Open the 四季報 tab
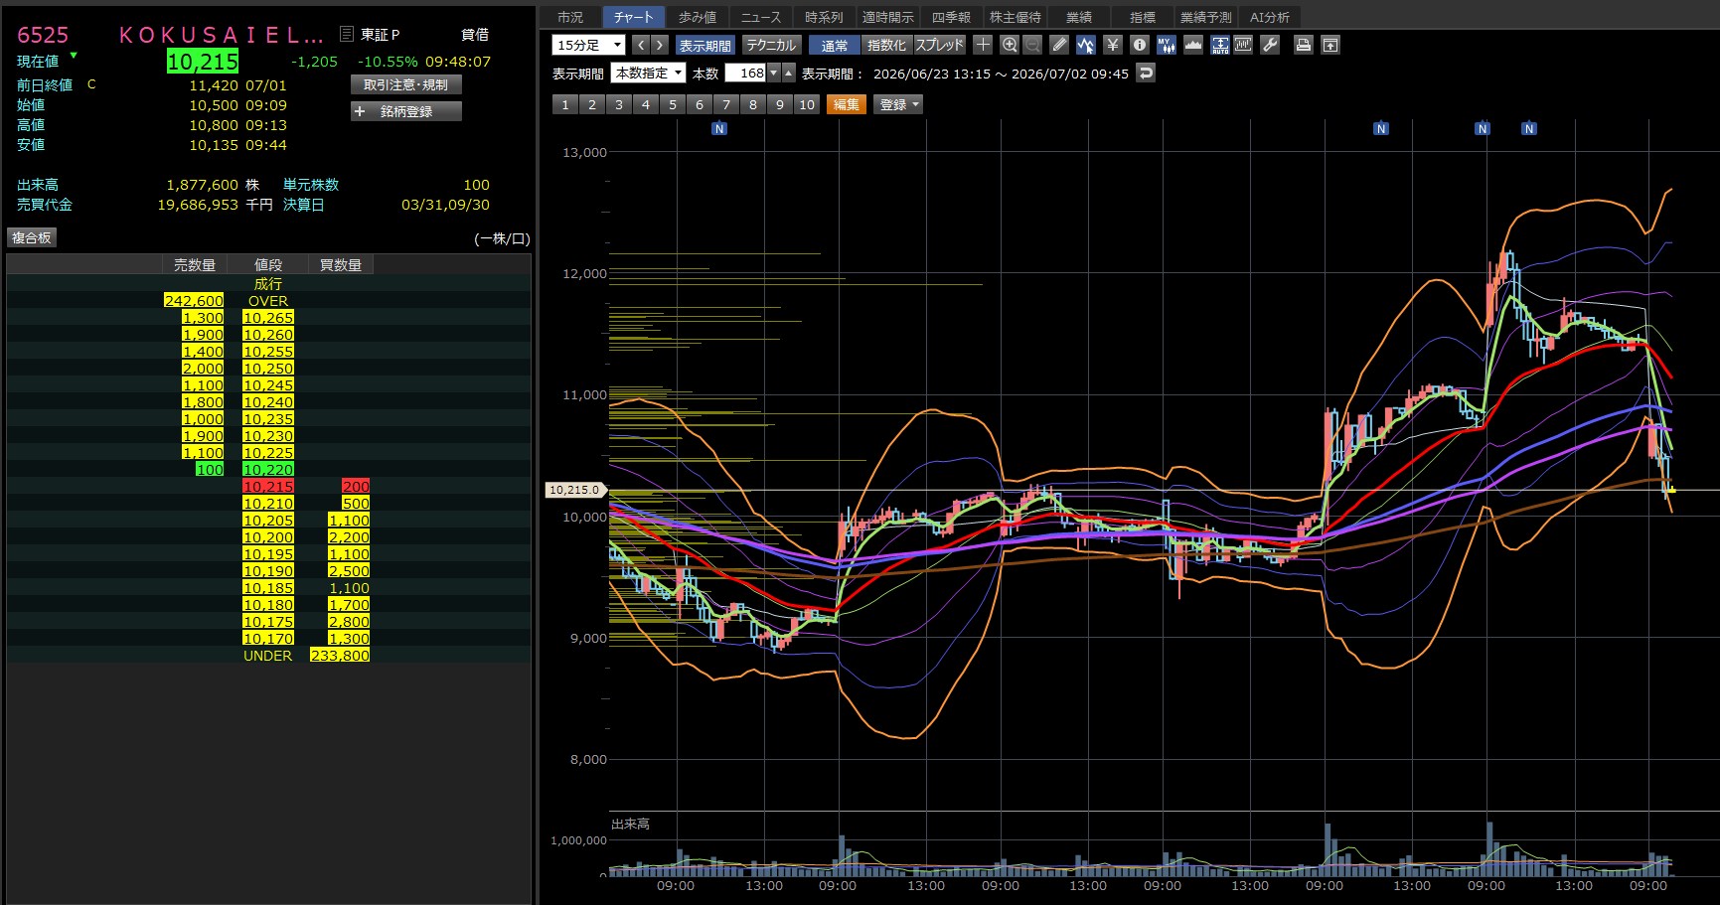Image resolution: width=1720 pixels, height=905 pixels. [x=951, y=17]
